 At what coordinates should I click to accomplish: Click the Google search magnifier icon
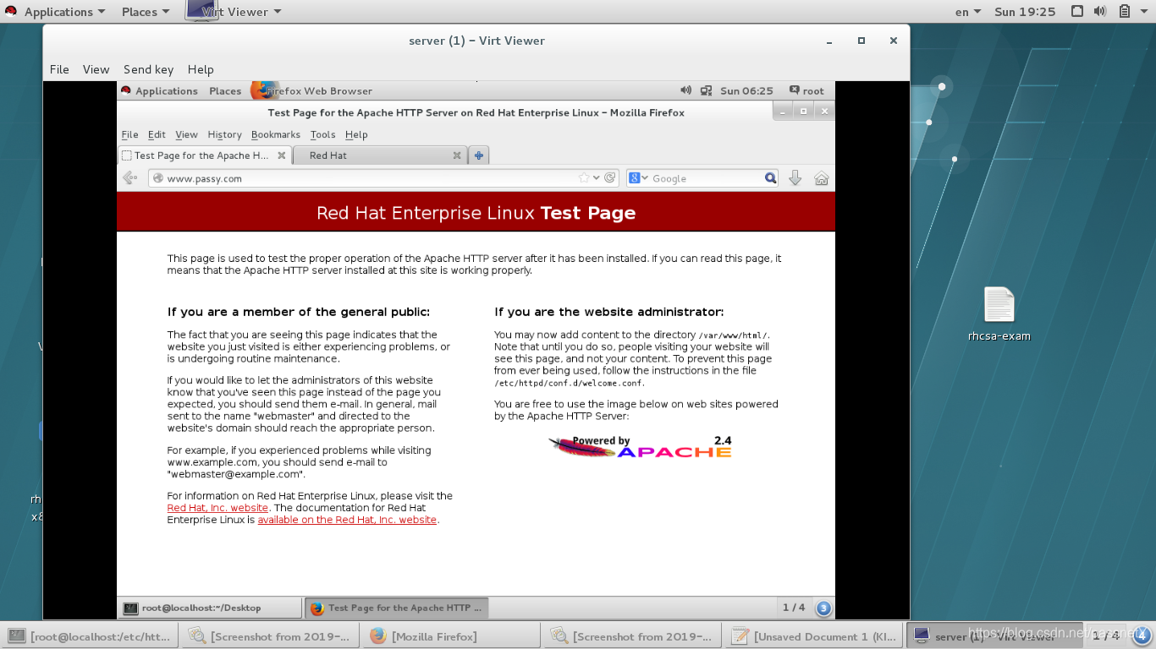tap(770, 178)
